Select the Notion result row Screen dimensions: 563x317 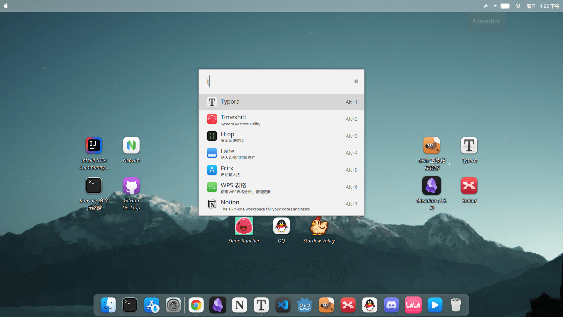281,204
